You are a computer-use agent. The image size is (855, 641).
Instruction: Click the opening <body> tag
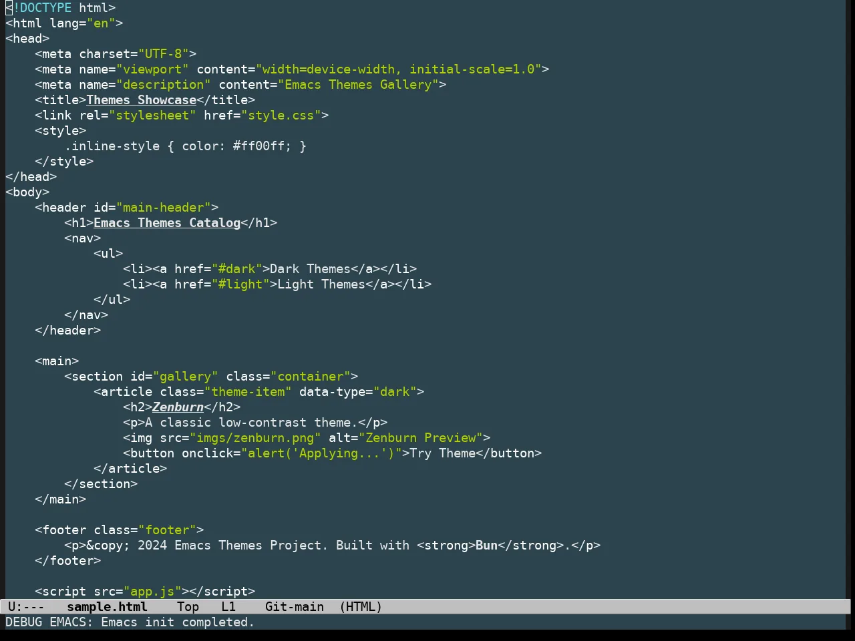(27, 192)
